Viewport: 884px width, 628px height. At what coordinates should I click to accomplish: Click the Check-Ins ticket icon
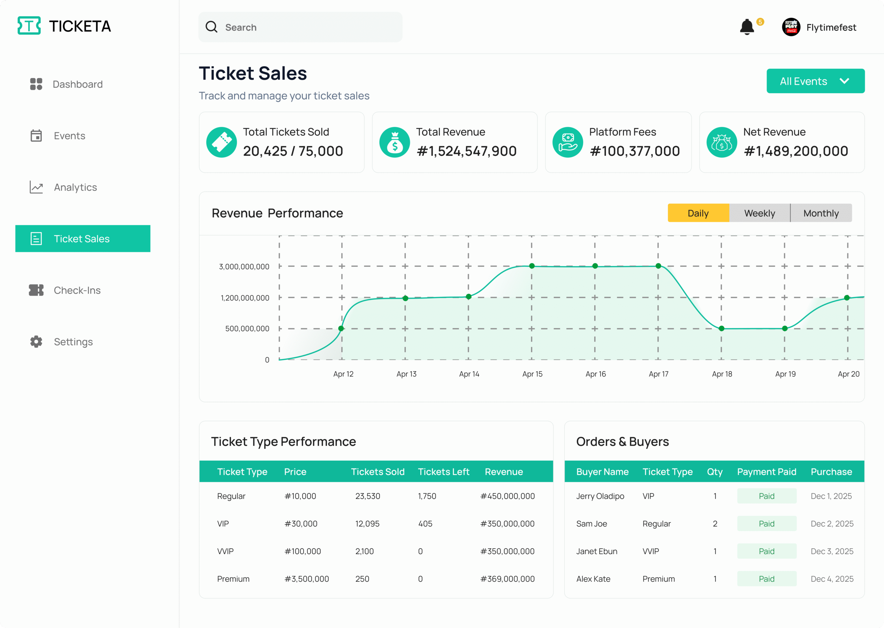tap(36, 290)
